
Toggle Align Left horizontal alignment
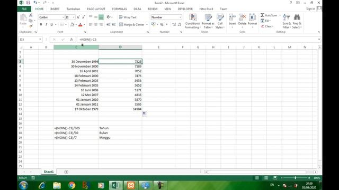(x=91, y=25)
